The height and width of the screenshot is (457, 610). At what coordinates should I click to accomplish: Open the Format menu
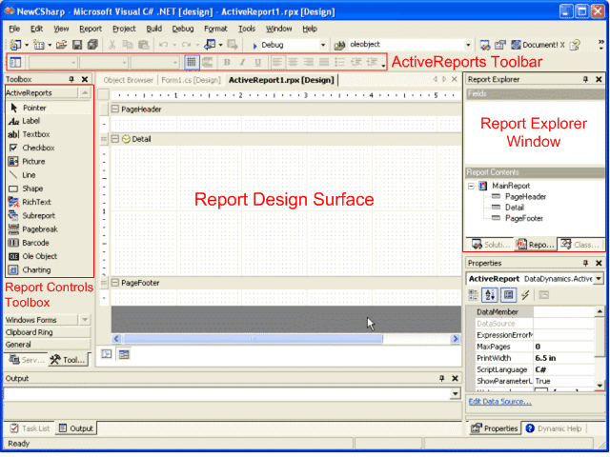click(x=215, y=29)
